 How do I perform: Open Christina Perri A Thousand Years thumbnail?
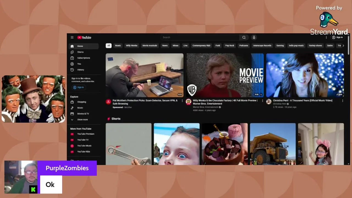pos(305,75)
